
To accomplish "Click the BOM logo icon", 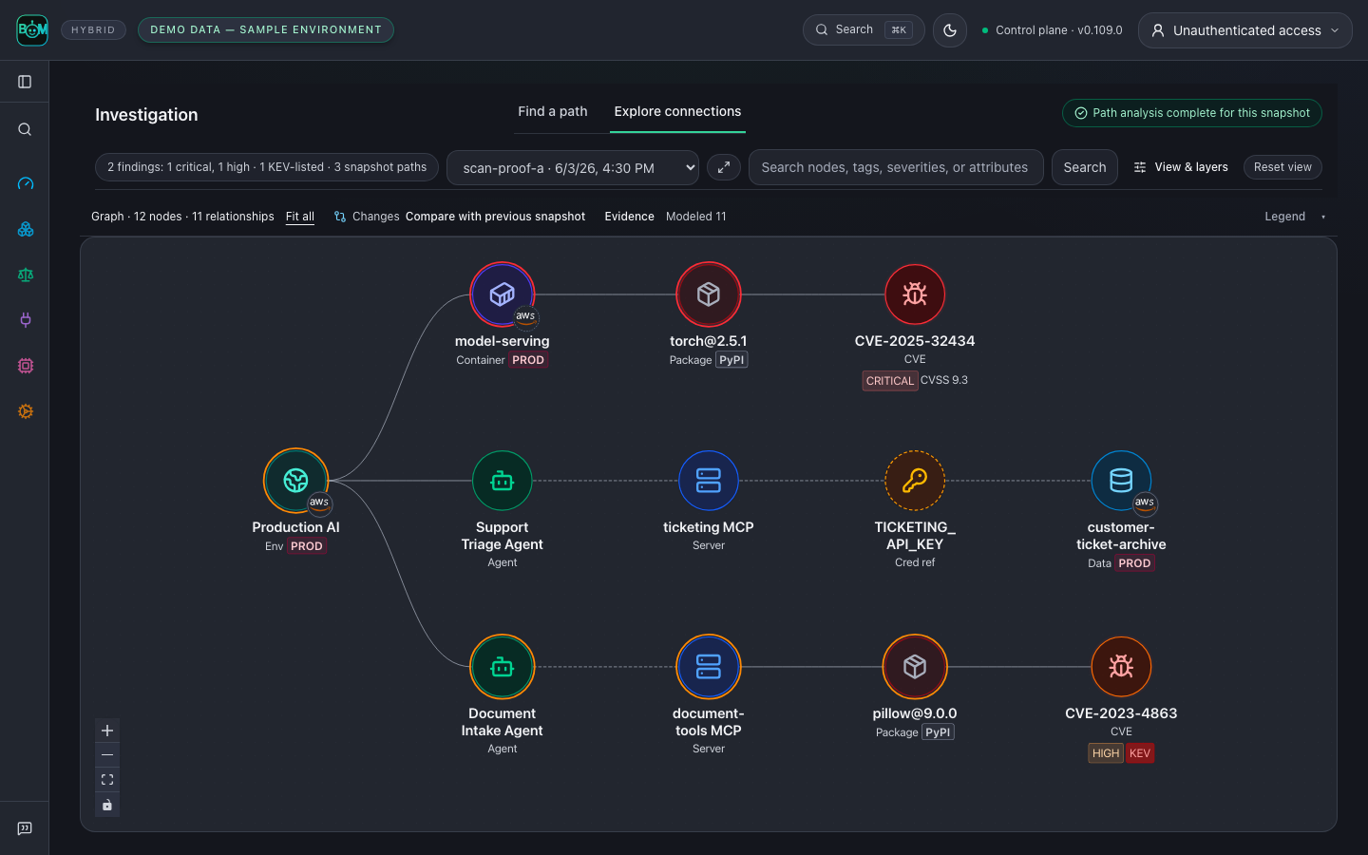I will click(32, 30).
